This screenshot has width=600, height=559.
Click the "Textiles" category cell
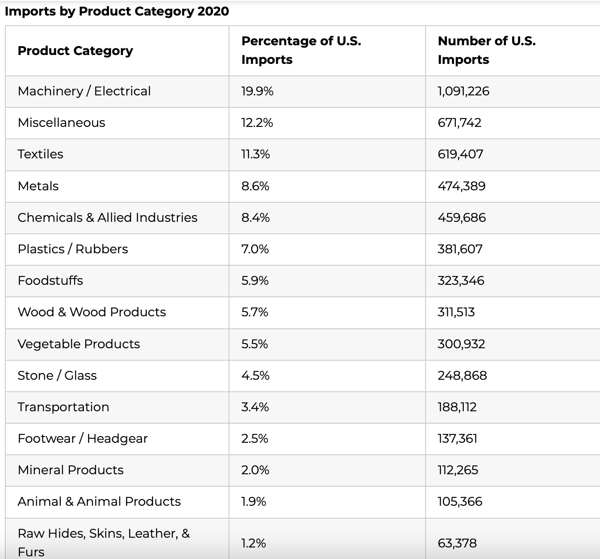coord(40,154)
